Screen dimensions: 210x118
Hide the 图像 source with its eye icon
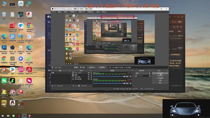[x=88, y=75]
